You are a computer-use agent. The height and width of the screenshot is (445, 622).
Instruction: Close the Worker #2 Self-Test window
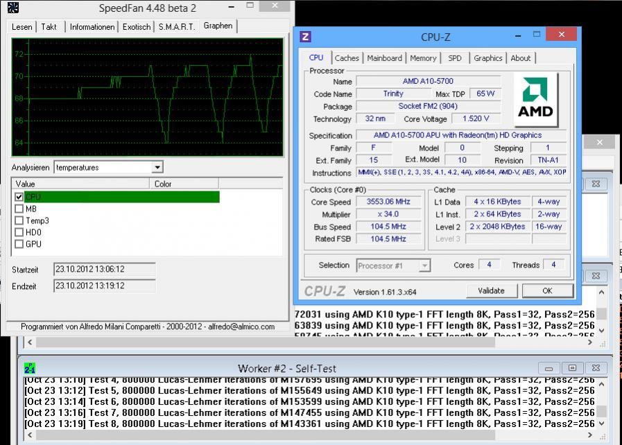(x=596, y=368)
